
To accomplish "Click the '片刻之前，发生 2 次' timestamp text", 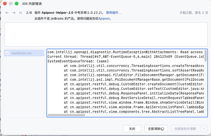I will (x=194, y=13).
